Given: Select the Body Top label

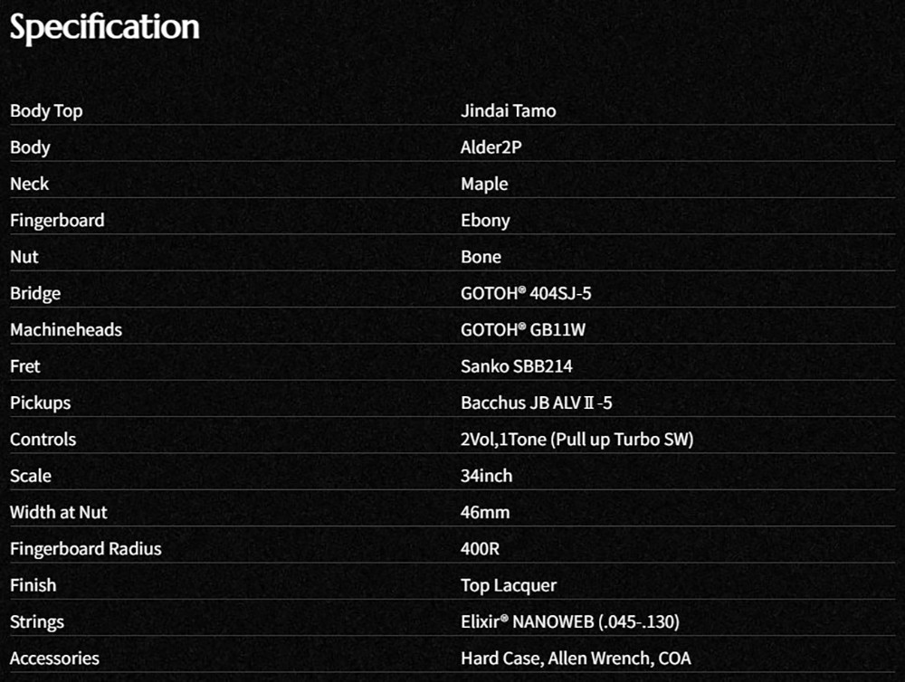Looking at the screenshot, I should point(46,110).
